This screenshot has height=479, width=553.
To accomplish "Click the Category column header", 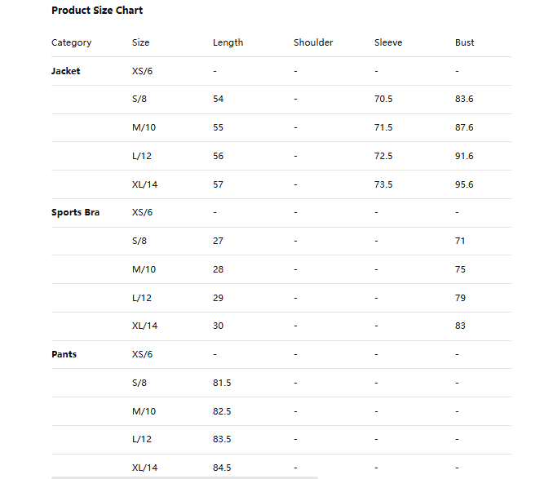I will coord(72,42).
